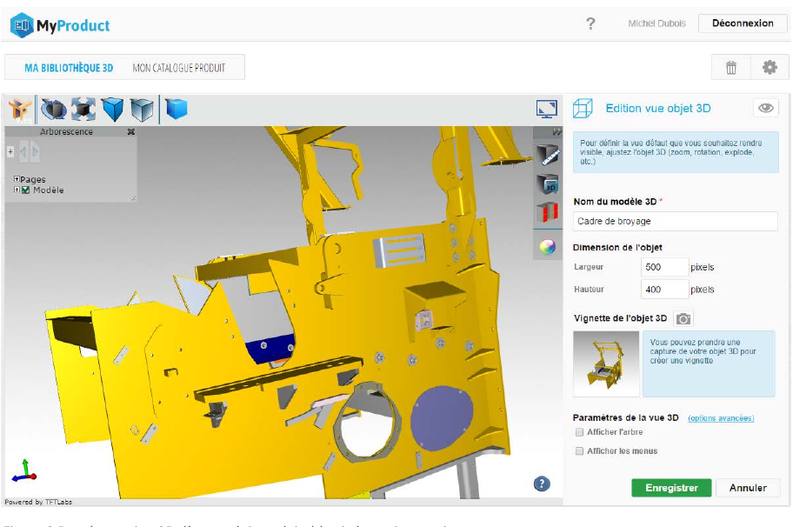This screenshot has width=793, height=527.
Task: Open the color wheel picker
Action: 547,246
